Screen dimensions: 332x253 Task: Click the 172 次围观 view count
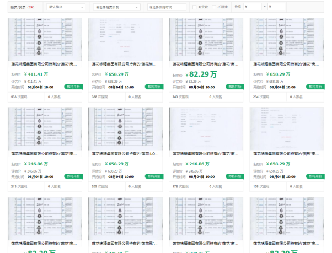point(180,186)
